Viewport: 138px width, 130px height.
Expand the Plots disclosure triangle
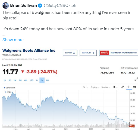[6, 92]
